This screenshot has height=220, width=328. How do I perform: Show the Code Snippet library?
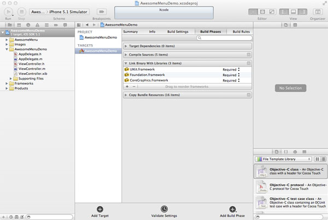(x=286, y=152)
